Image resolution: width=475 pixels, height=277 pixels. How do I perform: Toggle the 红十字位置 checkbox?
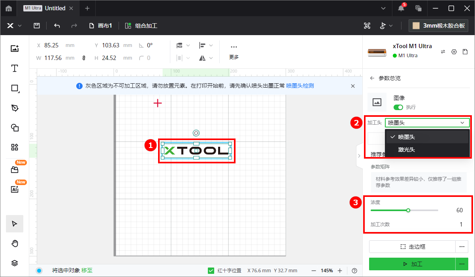coord(211,271)
